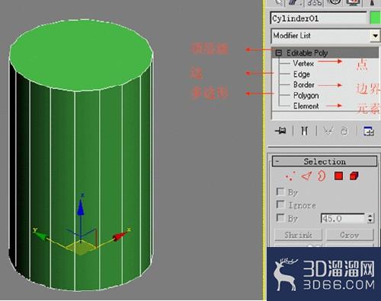
Task: Toggle the Pin Stack icon
Action: [280, 131]
